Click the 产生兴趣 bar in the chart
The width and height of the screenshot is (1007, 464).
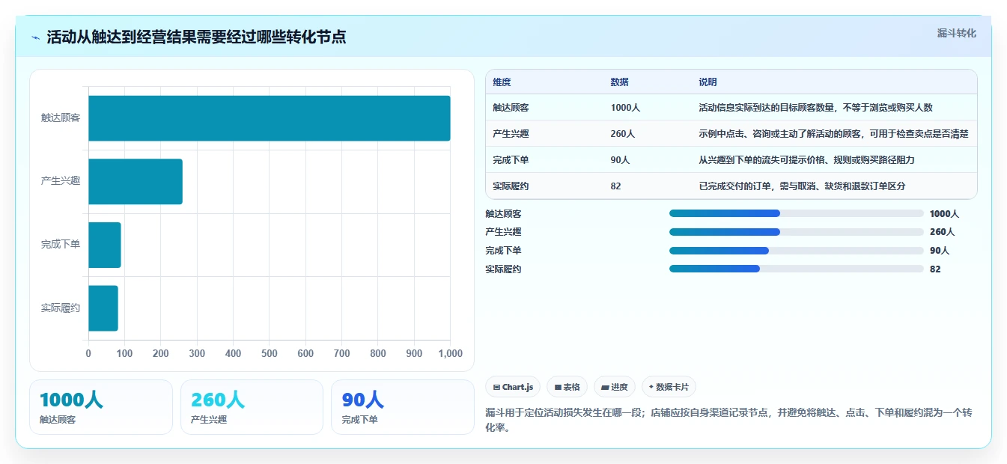136,181
